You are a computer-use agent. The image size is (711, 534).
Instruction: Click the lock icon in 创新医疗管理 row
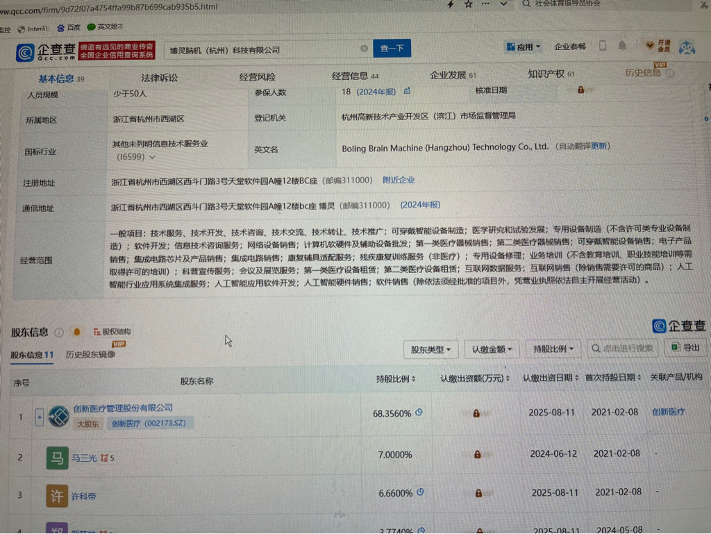[476, 413]
